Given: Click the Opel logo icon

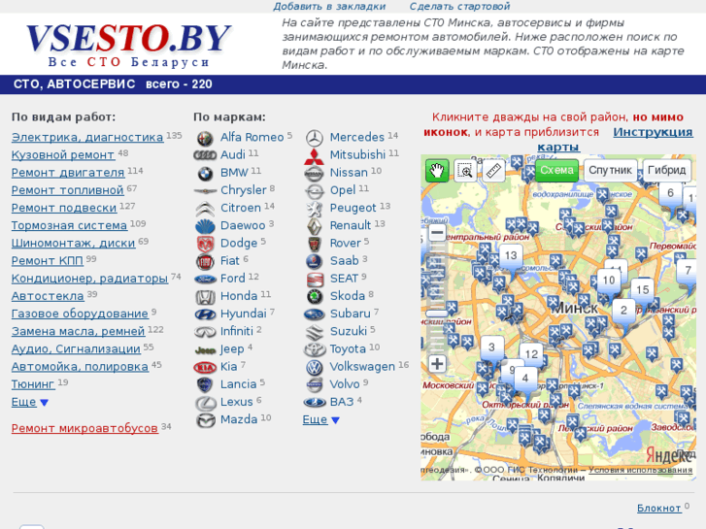Looking at the screenshot, I should [x=315, y=191].
